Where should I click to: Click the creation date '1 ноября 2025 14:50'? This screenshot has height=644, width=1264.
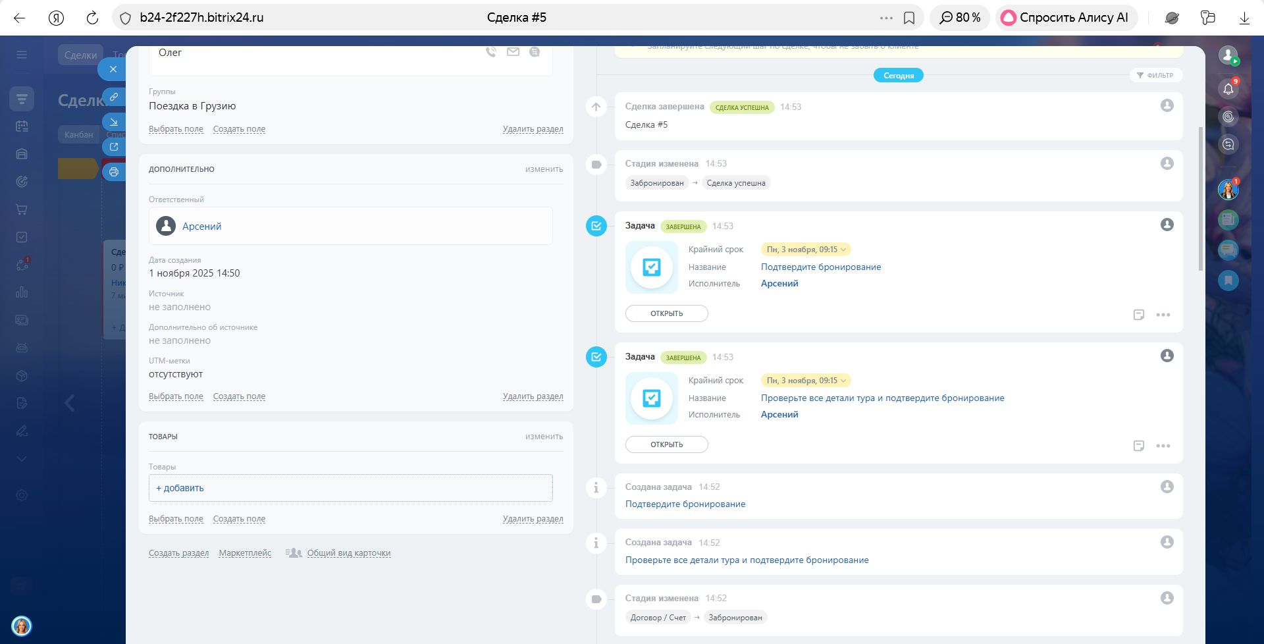194,273
